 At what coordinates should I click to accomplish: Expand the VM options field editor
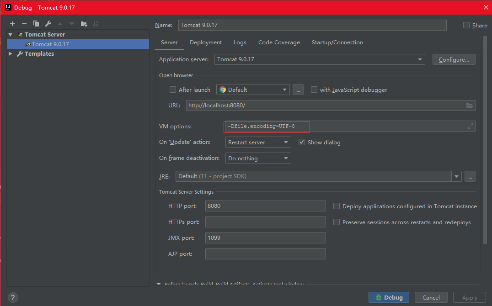pos(471,126)
